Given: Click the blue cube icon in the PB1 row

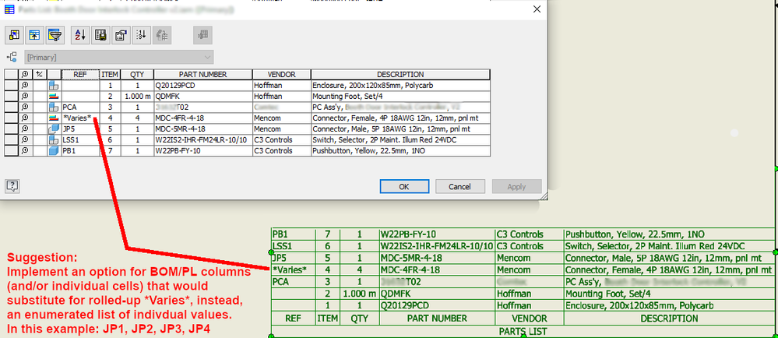Looking at the screenshot, I should (x=54, y=151).
